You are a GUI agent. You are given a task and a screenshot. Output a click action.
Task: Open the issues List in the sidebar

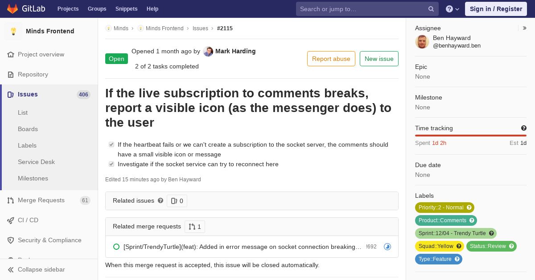pyautogui.click(x=23, y=113)
